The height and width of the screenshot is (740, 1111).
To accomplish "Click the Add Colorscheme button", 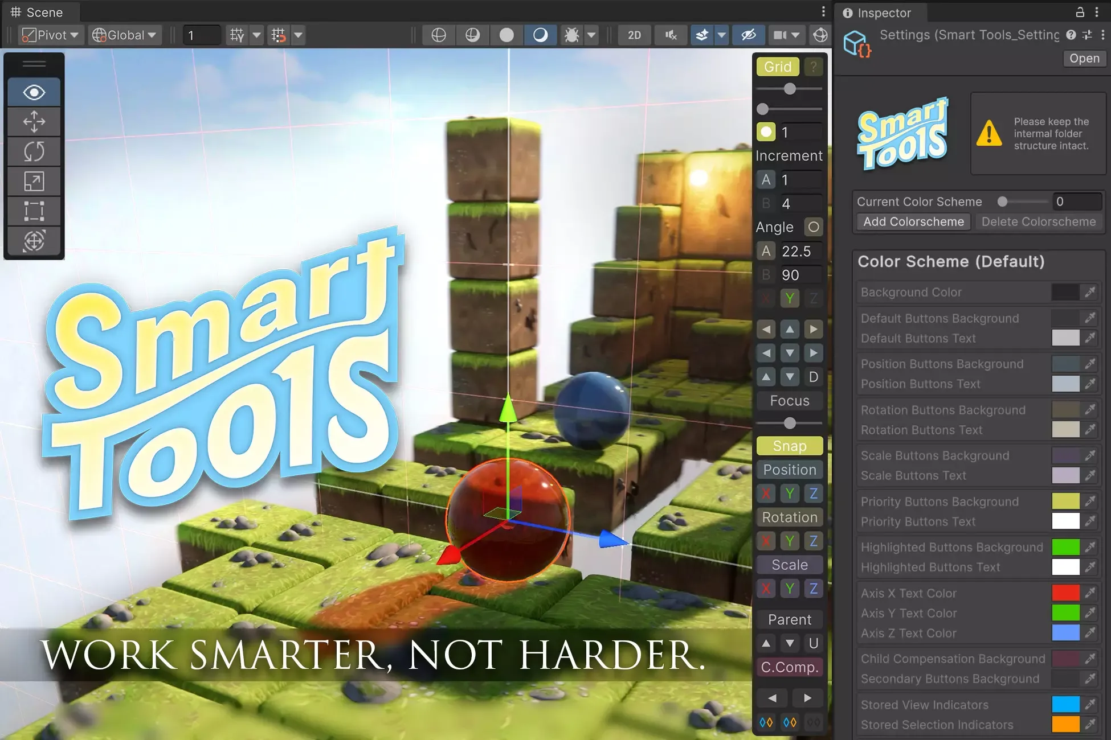I will point(913,222).
